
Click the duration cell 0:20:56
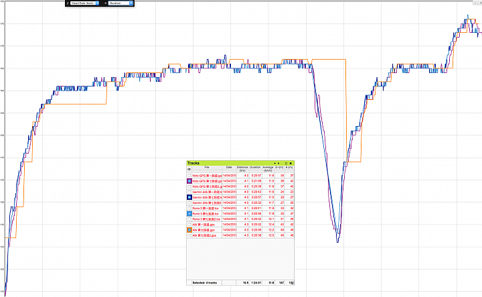[x=256, y=214]
